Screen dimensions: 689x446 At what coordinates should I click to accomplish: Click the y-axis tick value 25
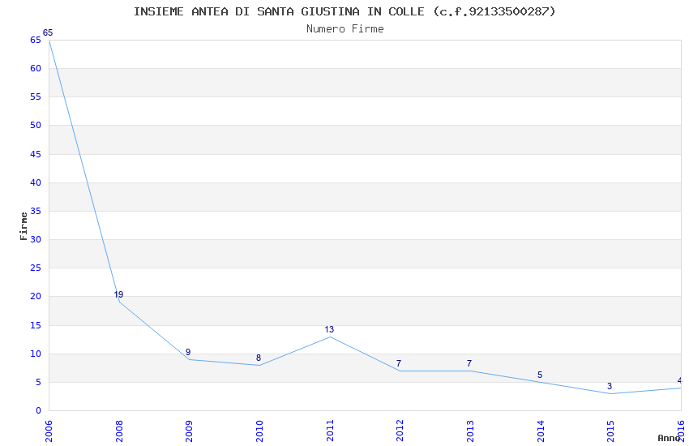pyautogui.click(x=36, y=268)
